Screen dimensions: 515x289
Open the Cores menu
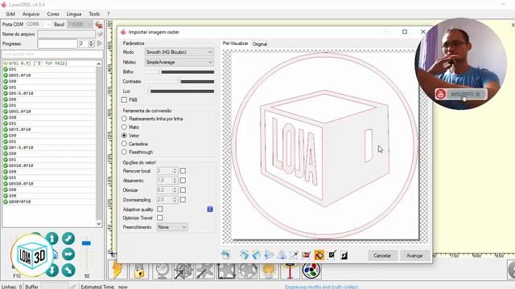point(53,14)
